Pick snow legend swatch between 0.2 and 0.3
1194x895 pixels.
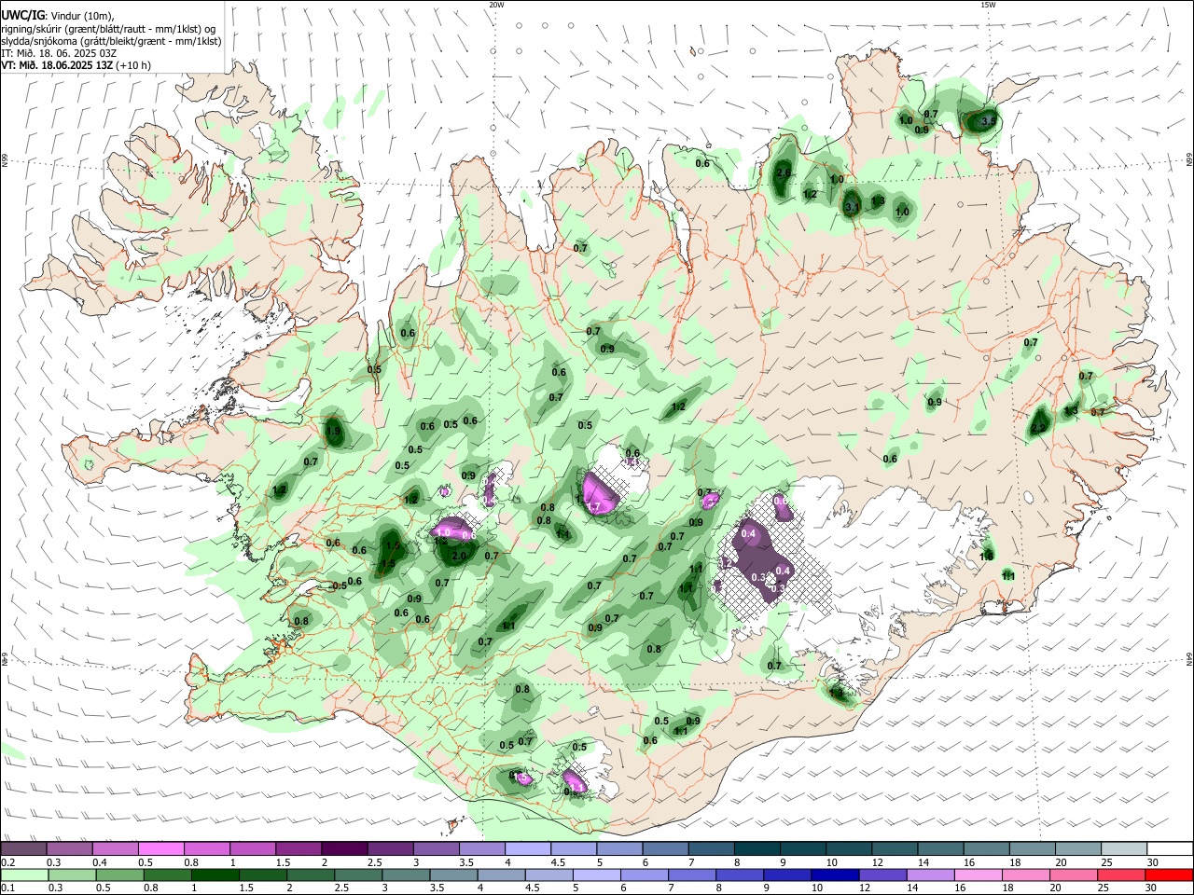pos(23,849)
